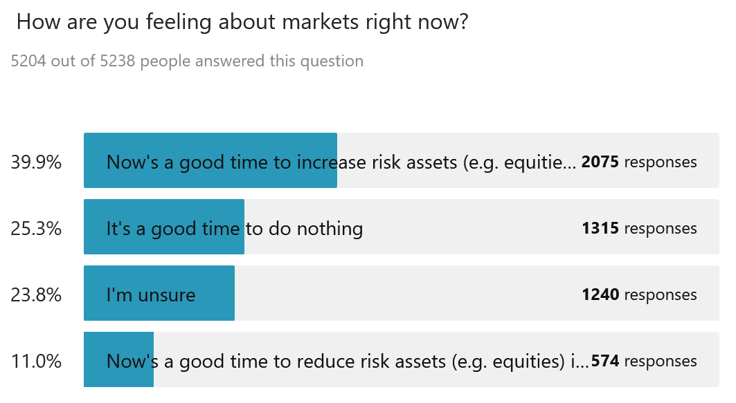Screen dimensions: 736x403
Task: Click the '5204 out of 5238 people answered' subtitle
Action: click(187, 61)
